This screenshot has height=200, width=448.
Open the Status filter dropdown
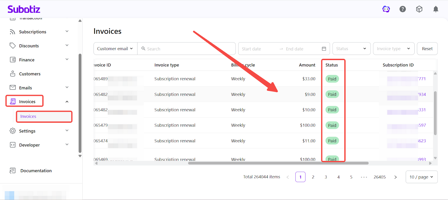[351, 49]
